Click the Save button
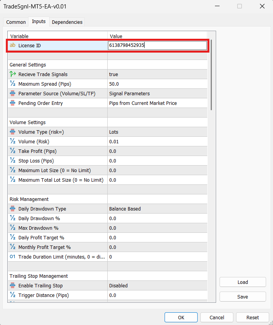Viewport: 273px width, 325px height. (x=243, y=297)
